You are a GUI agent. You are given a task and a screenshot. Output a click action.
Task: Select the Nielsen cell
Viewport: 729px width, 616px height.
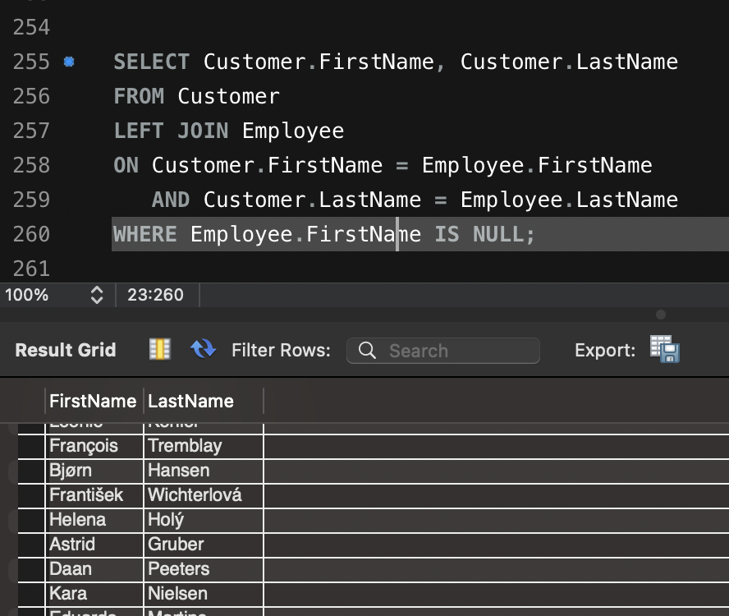(204, 594)
